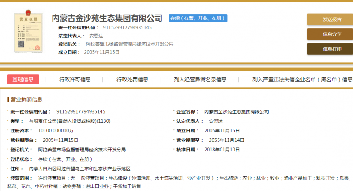Viewport: 353px width, 191px height.
Task: Click 营业期限至 value 2055年11月14日
Action: tap(226, 140)
